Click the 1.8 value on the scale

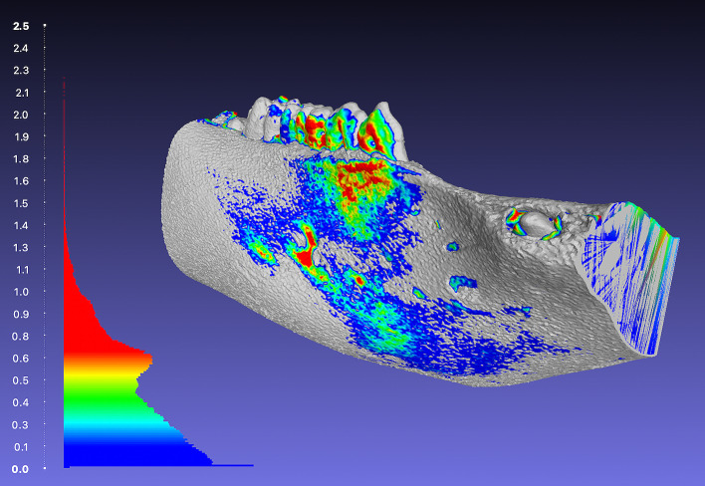point(21,158)
